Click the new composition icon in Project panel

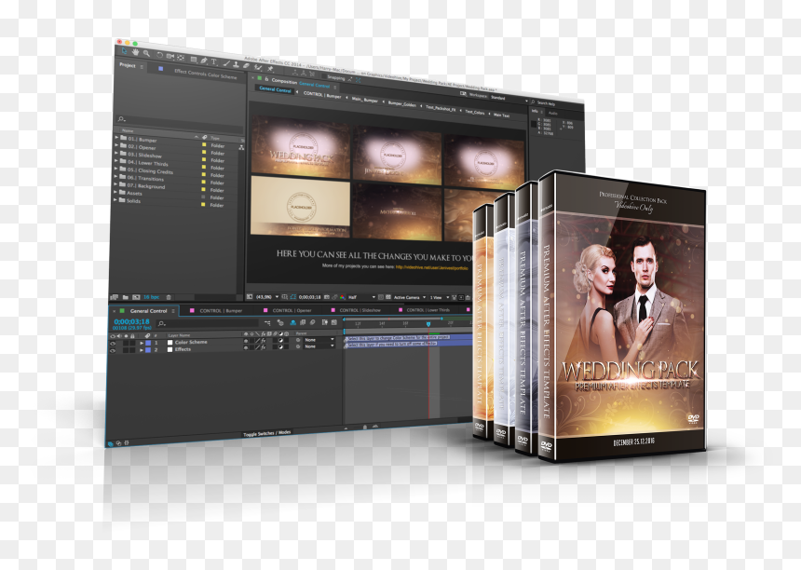click(x=136, y=297)
